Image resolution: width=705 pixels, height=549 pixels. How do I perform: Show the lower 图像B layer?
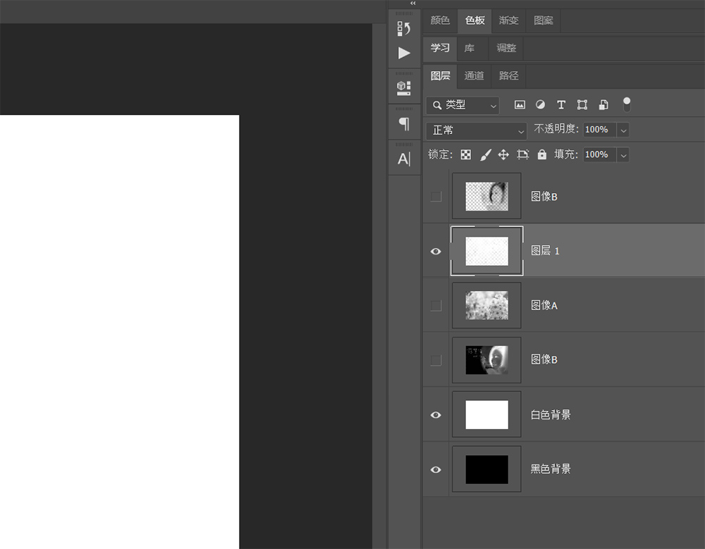pyautogui.click(x=436, y=360)
